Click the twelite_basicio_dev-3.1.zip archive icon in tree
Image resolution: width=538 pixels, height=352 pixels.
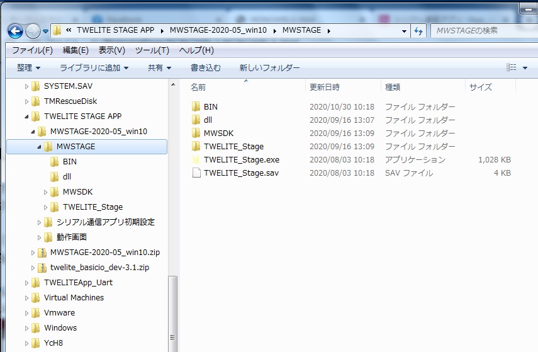[x=42, y=268]
